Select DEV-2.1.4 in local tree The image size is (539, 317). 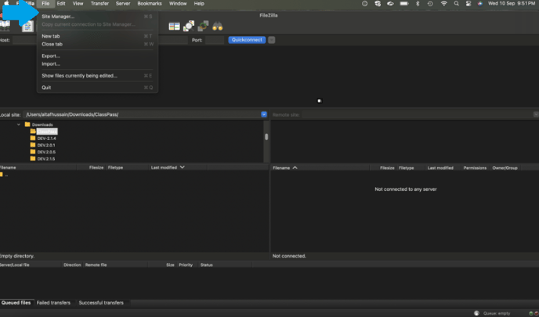click(46, 139)
